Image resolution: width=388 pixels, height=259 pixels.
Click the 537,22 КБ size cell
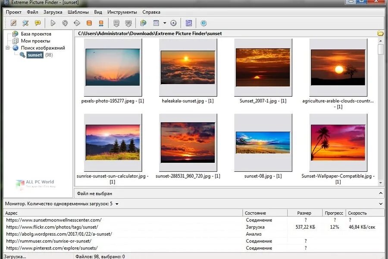coord(305,227)
